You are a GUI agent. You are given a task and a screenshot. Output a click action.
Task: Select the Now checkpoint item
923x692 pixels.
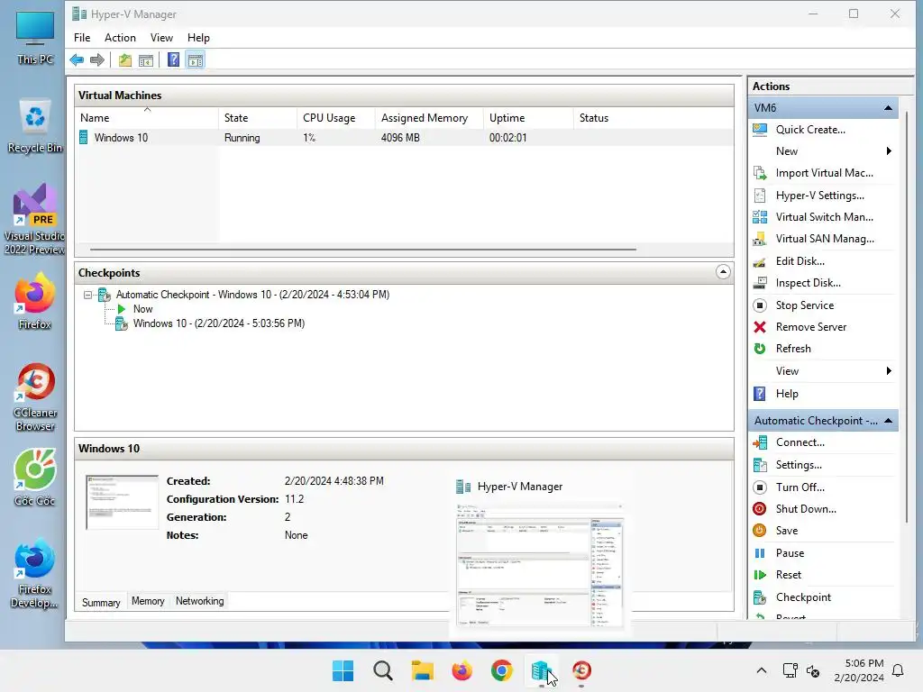(142, 309)
